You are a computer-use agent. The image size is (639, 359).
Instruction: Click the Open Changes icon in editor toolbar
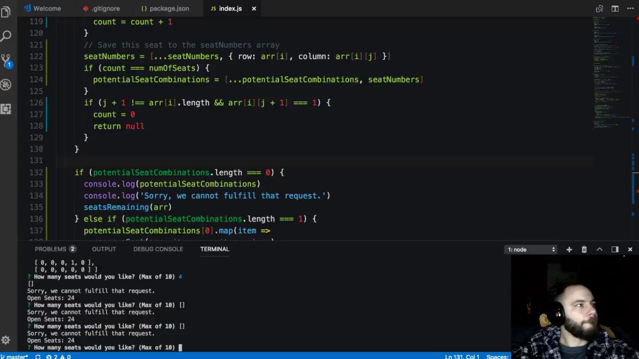[x=600, y=8]
